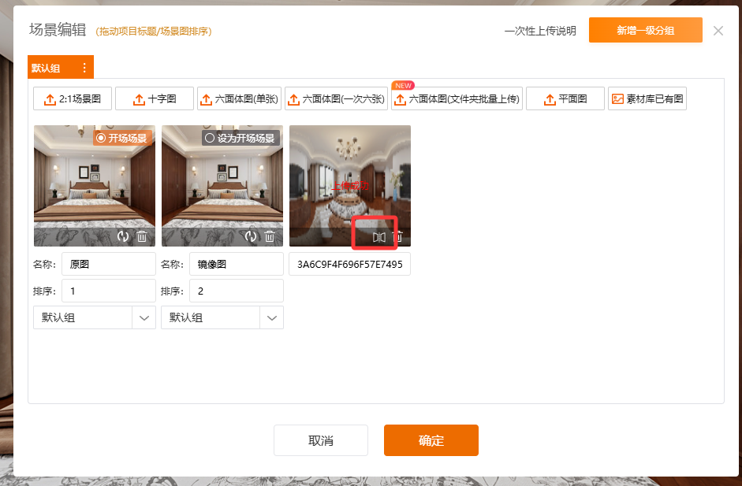Close the 场景编辑 dialog with X
The height and width of the screenshot is (486, 742).
(718, 31)
